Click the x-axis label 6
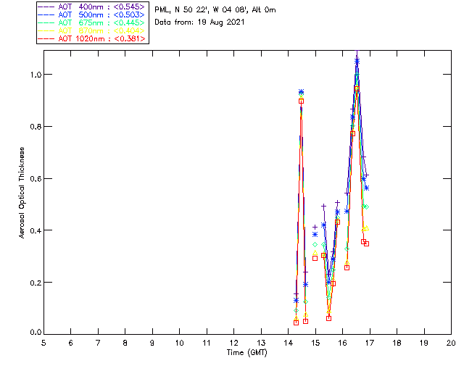The image size is (464, 371). 71,343
